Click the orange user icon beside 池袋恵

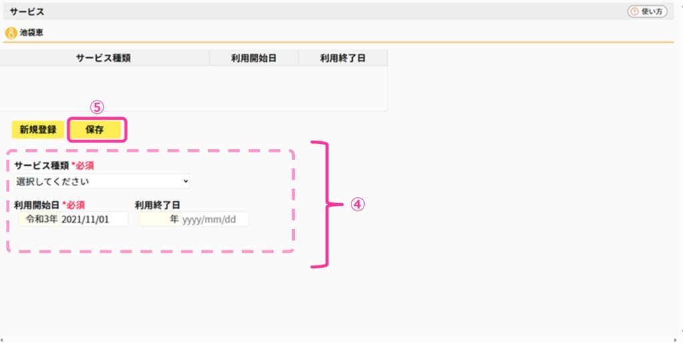click(11, 33)
